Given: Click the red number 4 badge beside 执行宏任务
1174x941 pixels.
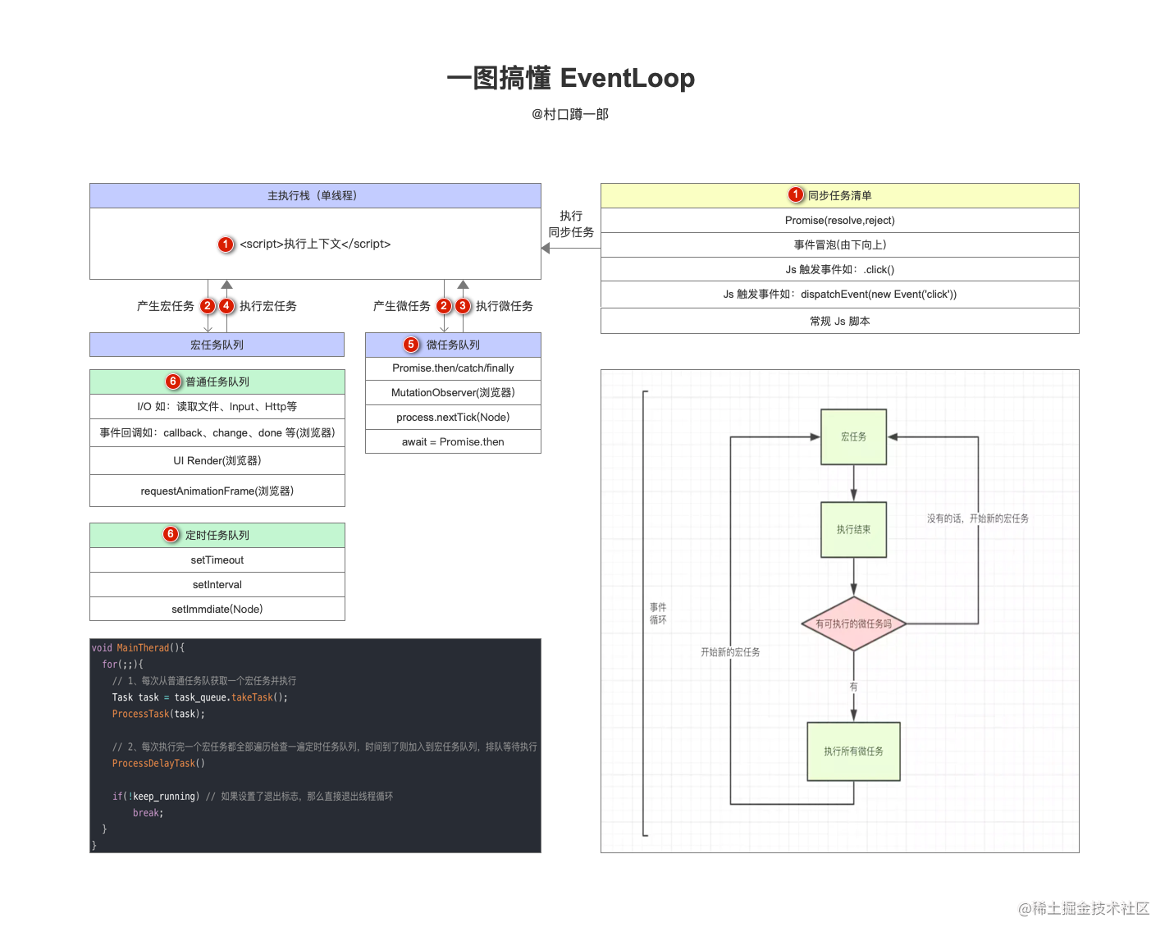Looking at the screenshot, I should [x=226, y=306].
